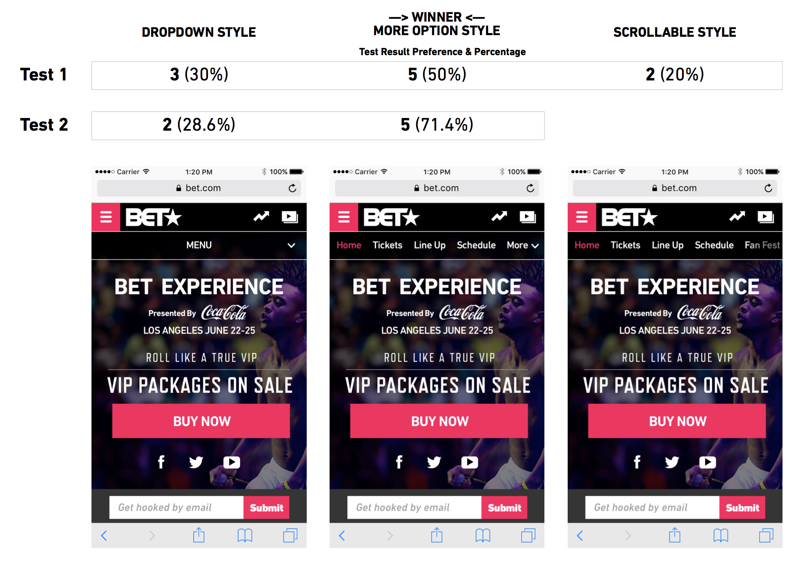Click Facebook icon in dropdown style mockup
The image size is (807, 566).
161,462
